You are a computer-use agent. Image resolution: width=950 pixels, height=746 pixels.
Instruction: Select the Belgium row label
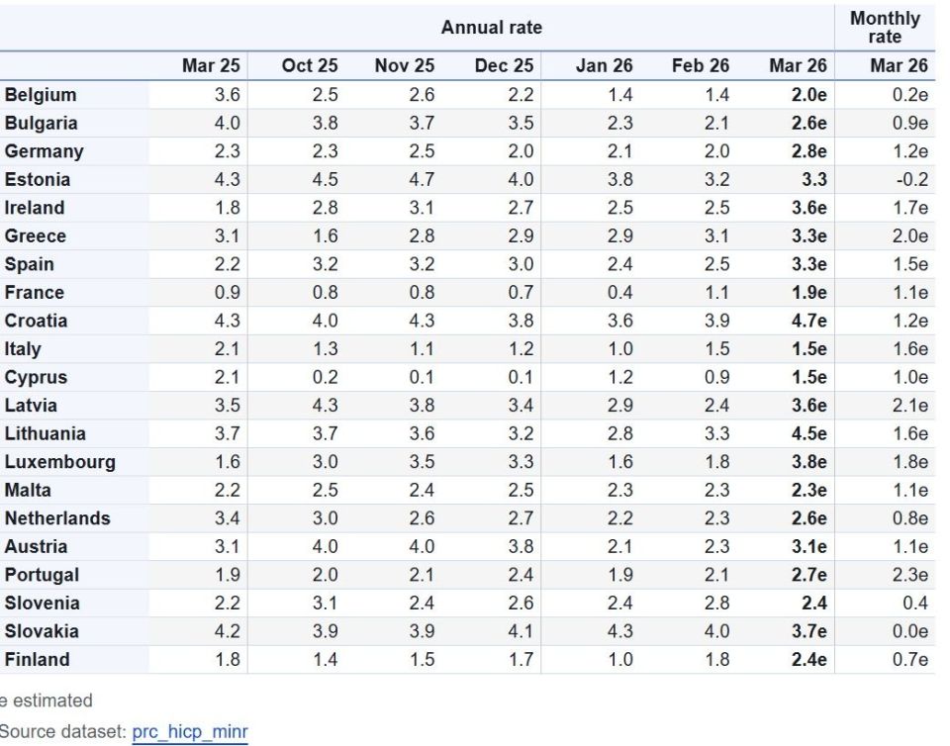coord(41,96)
